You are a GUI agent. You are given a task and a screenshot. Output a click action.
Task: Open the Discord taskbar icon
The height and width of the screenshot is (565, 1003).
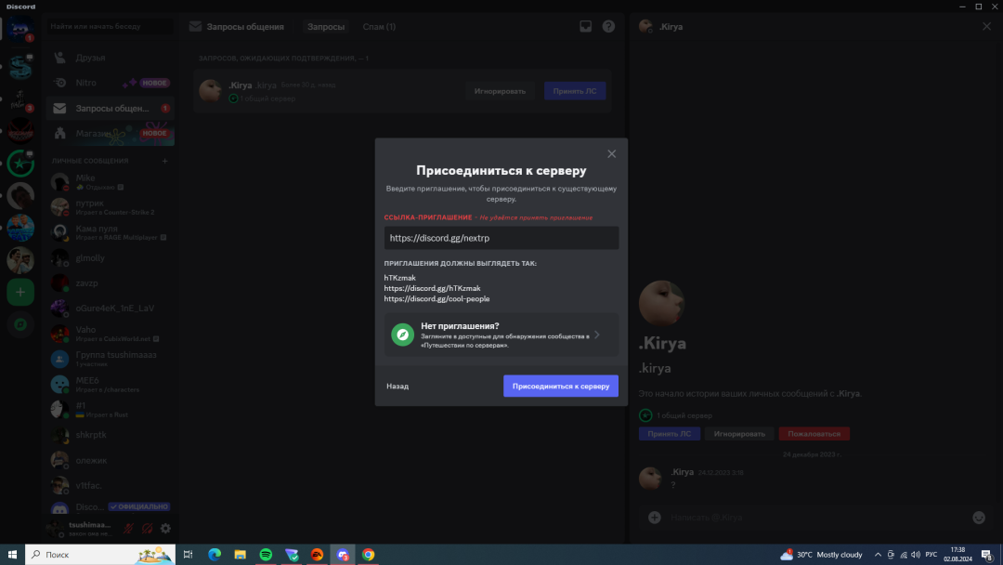coord(343,555)
